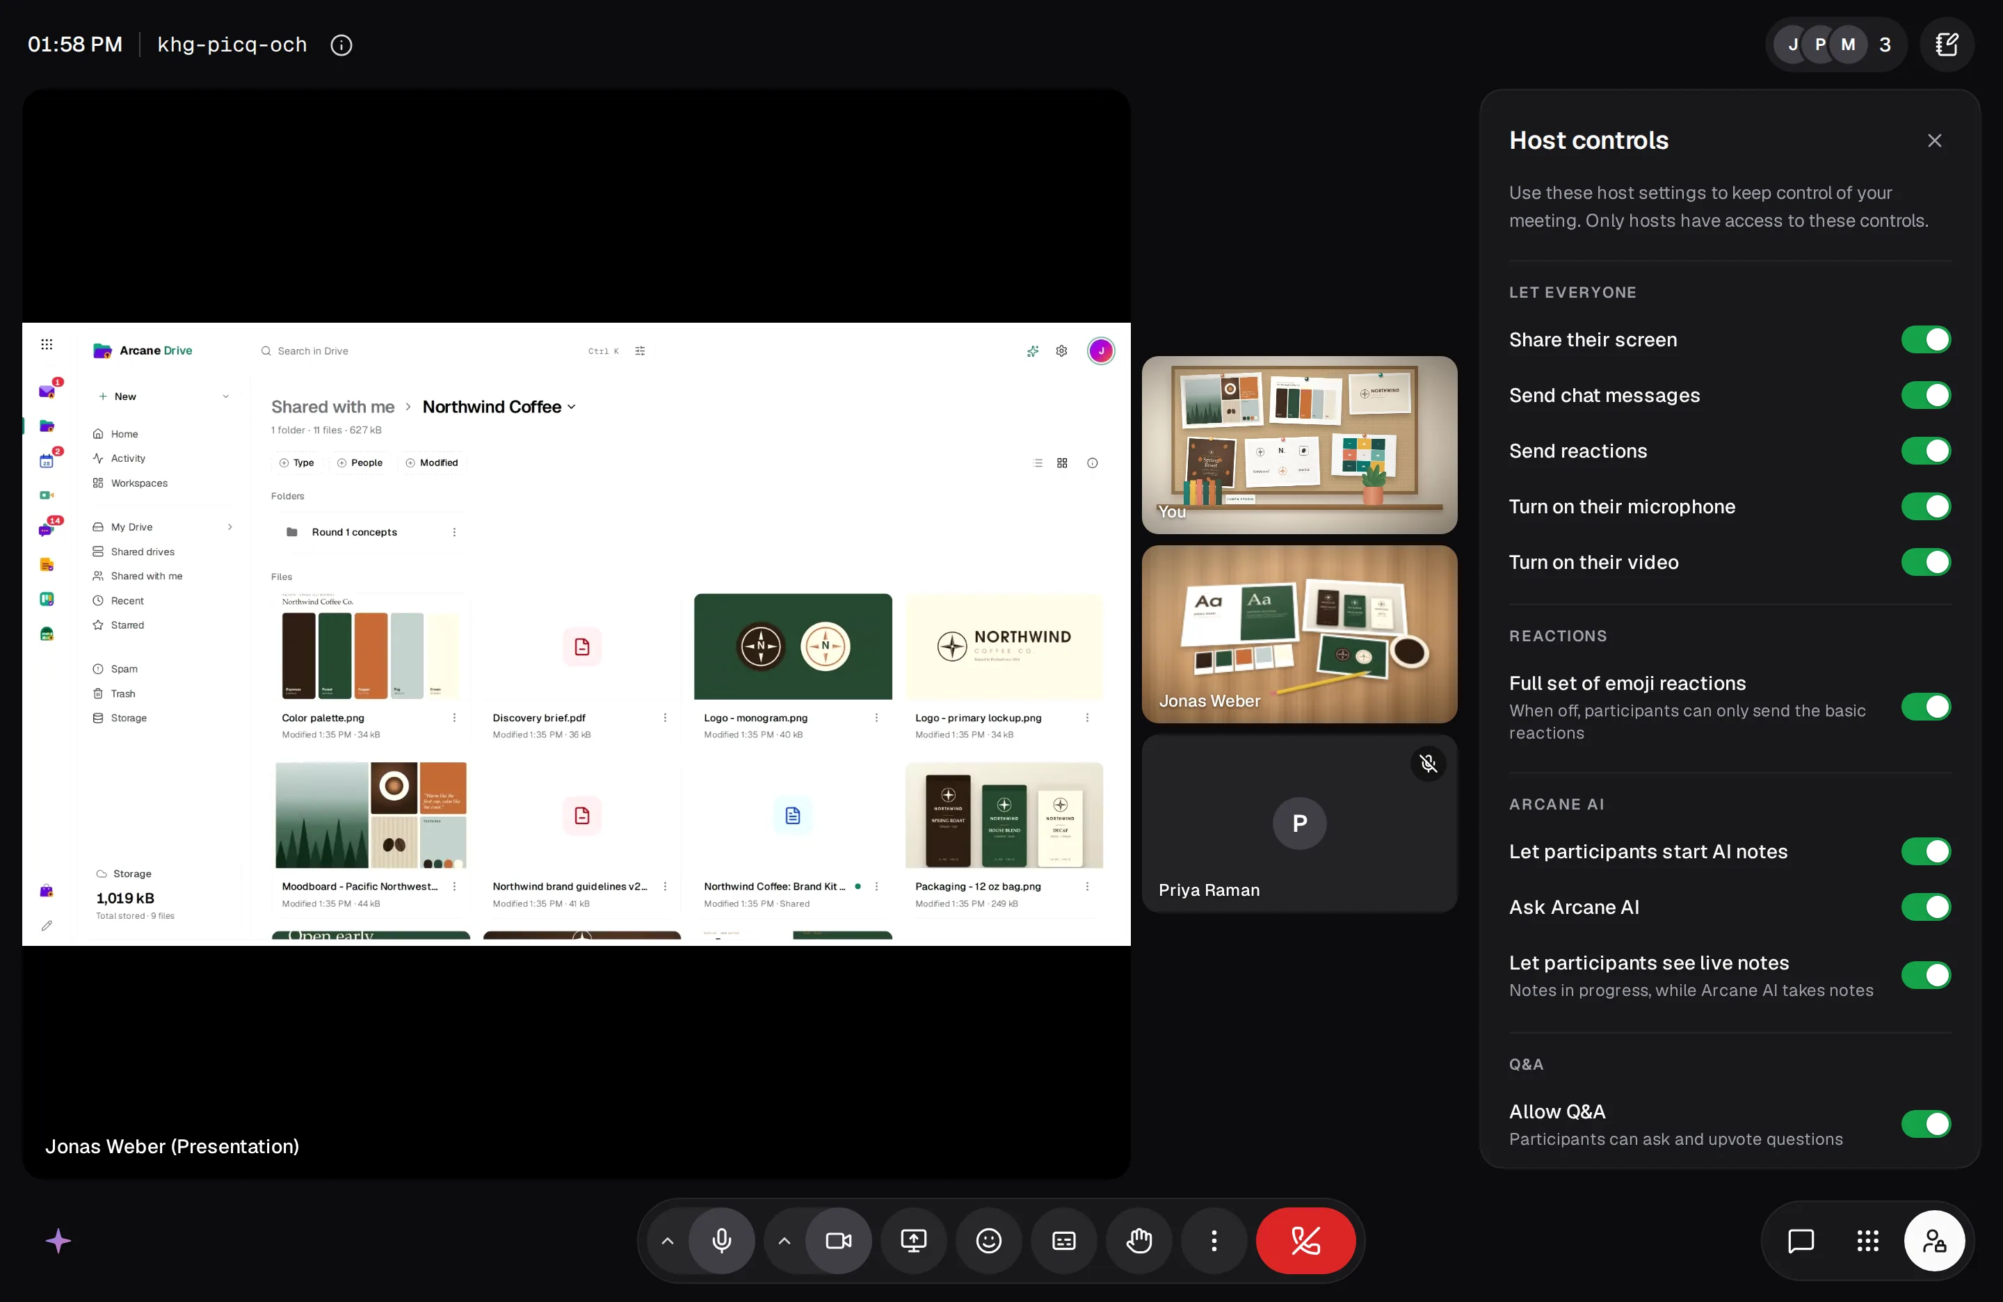Turn off Let participants start AI notes

(x=1926, y=852)
